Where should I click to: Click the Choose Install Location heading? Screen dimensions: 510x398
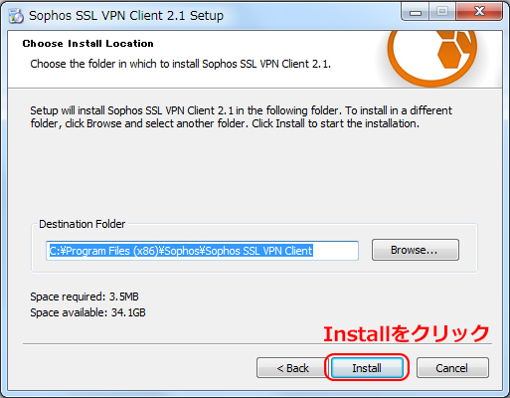click(88, 44)
